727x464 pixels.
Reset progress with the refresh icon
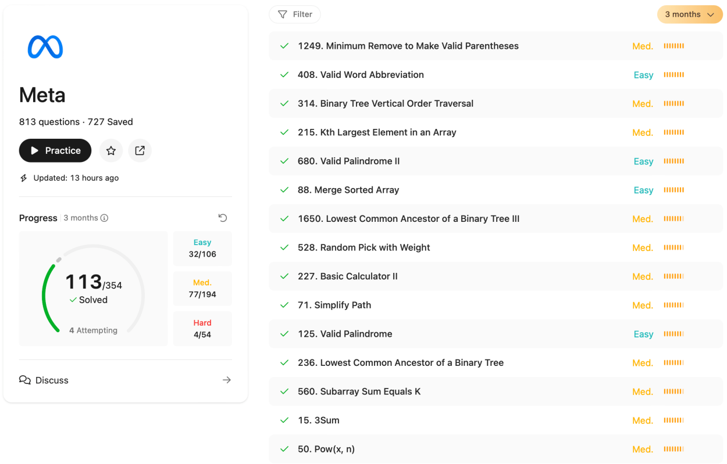click(x=223, y=218)
